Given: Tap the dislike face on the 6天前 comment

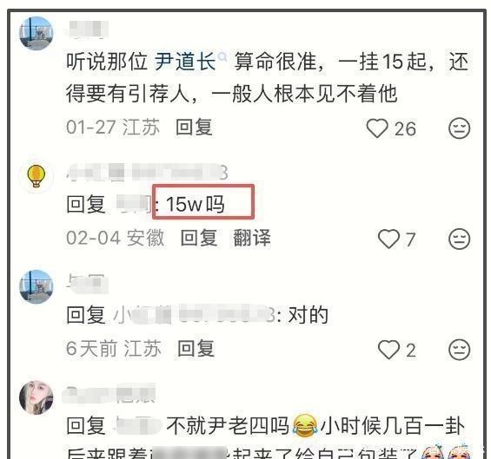Looking at the screenshot, I should (460, 350).
